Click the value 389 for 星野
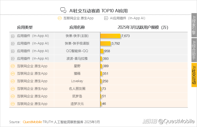 (x=106, y=66)
